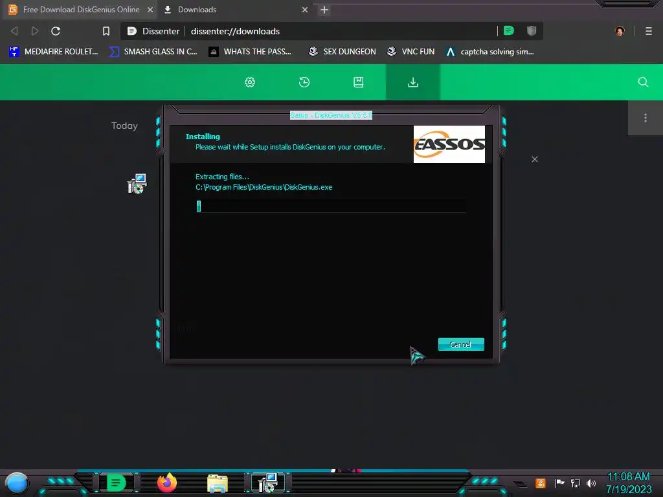Screen dimensions: 663x497
Task: Cancel the DiskGenius installation
Action: (461, 344)
